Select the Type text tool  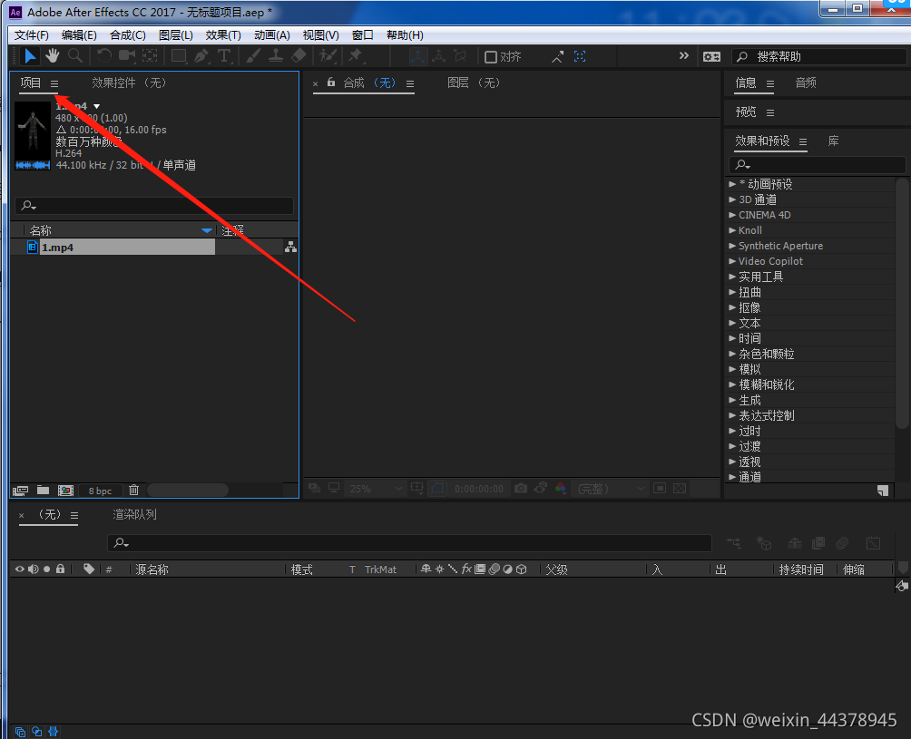pos(224,56)
